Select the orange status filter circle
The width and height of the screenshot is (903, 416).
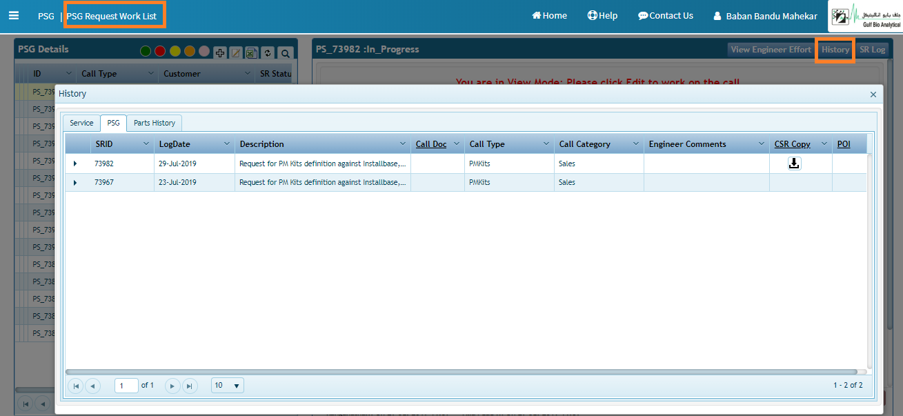[190, 51]
